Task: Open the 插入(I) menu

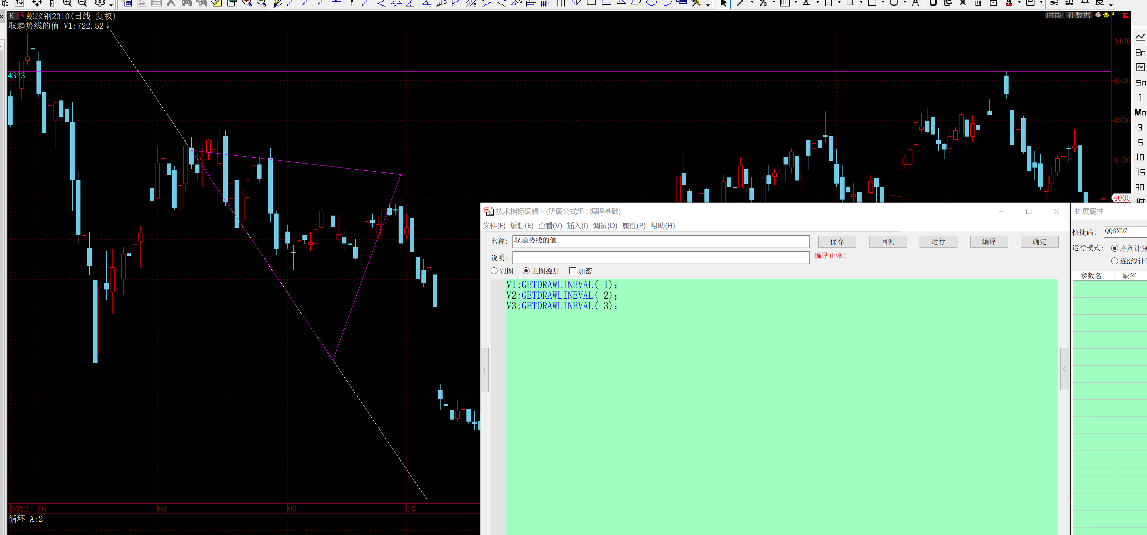Action: 577,225
